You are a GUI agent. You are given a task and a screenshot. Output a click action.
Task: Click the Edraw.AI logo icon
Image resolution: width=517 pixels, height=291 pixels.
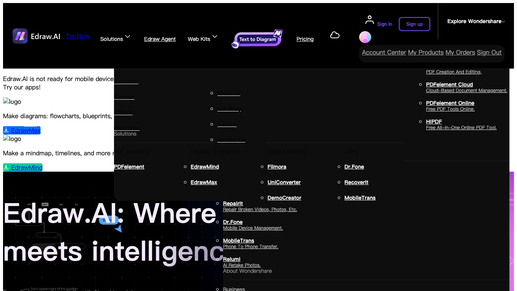(20, 36)
